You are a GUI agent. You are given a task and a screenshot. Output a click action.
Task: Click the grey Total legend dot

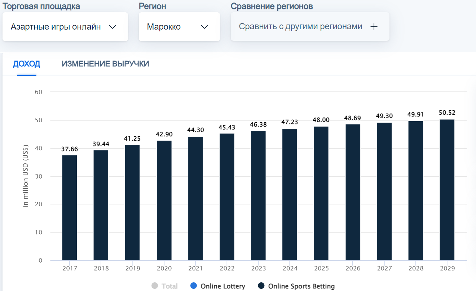155,286
